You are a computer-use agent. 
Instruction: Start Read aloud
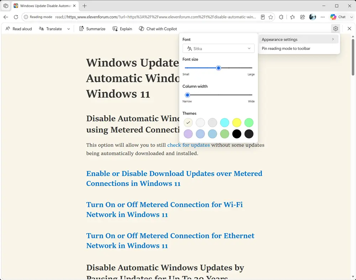tap(19, 29)
